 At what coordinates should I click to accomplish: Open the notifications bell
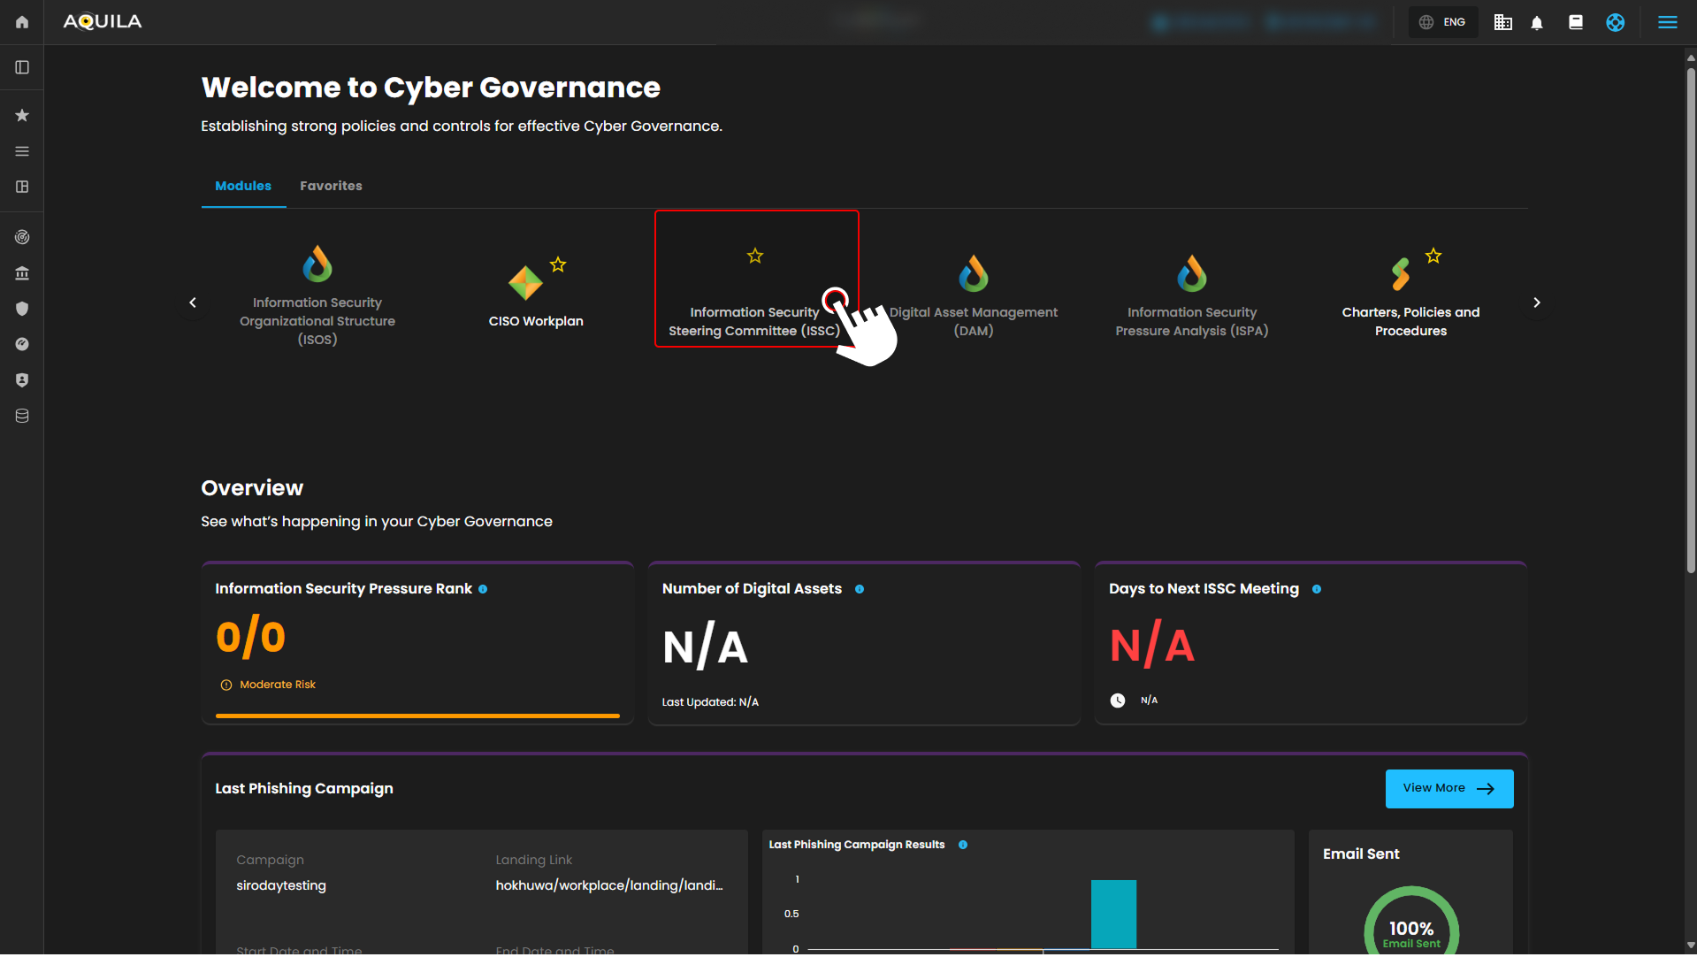click(x=1537, y=23)
